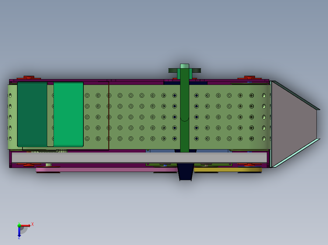Click the blue Z axis arrow of triad

coord(19,232)
